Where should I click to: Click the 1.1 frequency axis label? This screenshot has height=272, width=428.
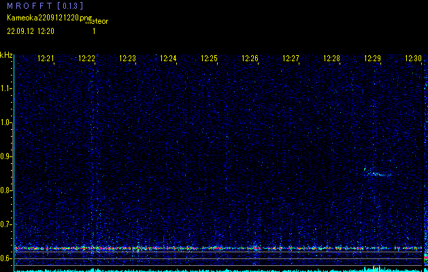tap(6, 88)
